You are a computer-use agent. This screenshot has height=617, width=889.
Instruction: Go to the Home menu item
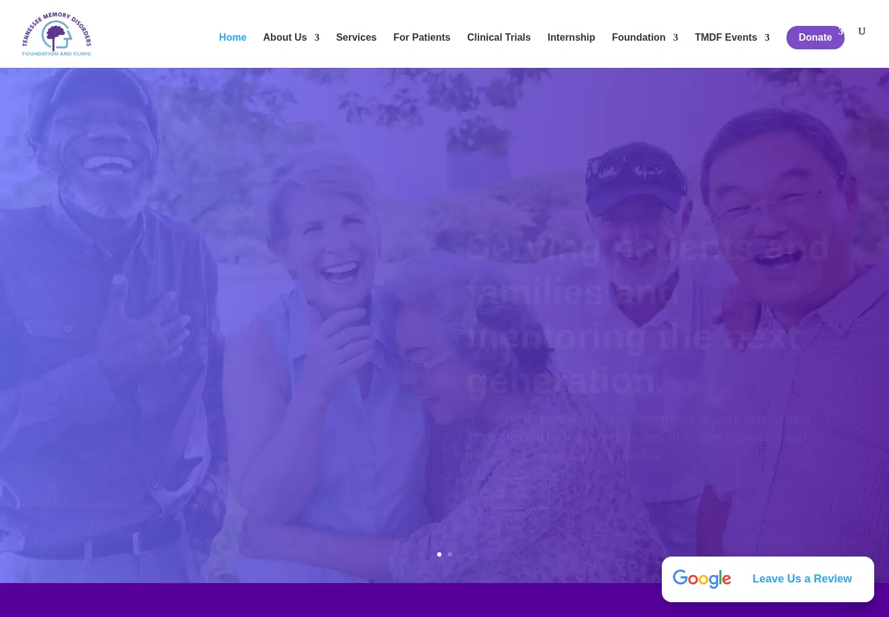(233, 38)
